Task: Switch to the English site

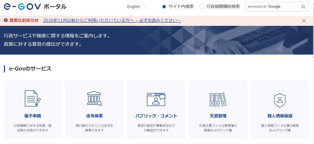Action: (133, 7)
